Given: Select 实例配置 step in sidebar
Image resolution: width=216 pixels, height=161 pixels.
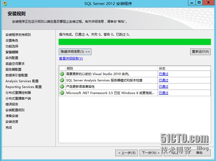Looking at the screenshot, I should click(x=12, y=58).
